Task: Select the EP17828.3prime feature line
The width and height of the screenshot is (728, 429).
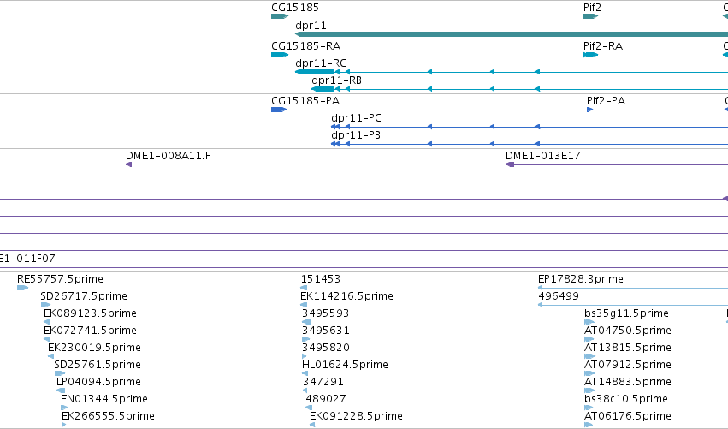Action: 633,288
